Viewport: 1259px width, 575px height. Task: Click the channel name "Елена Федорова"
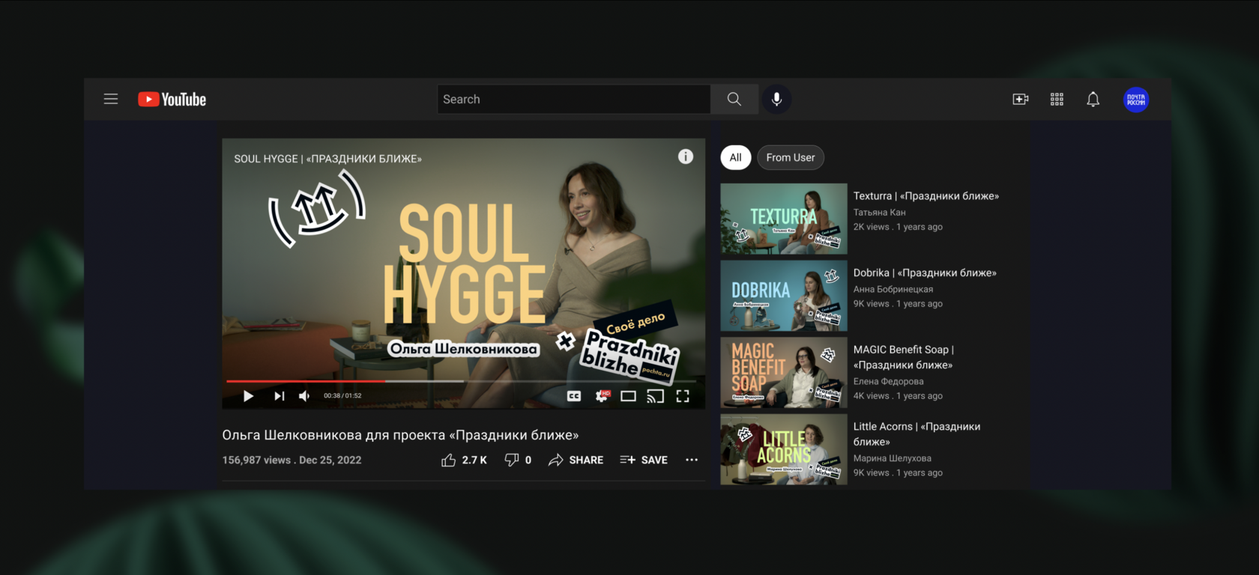click(889, 381)
